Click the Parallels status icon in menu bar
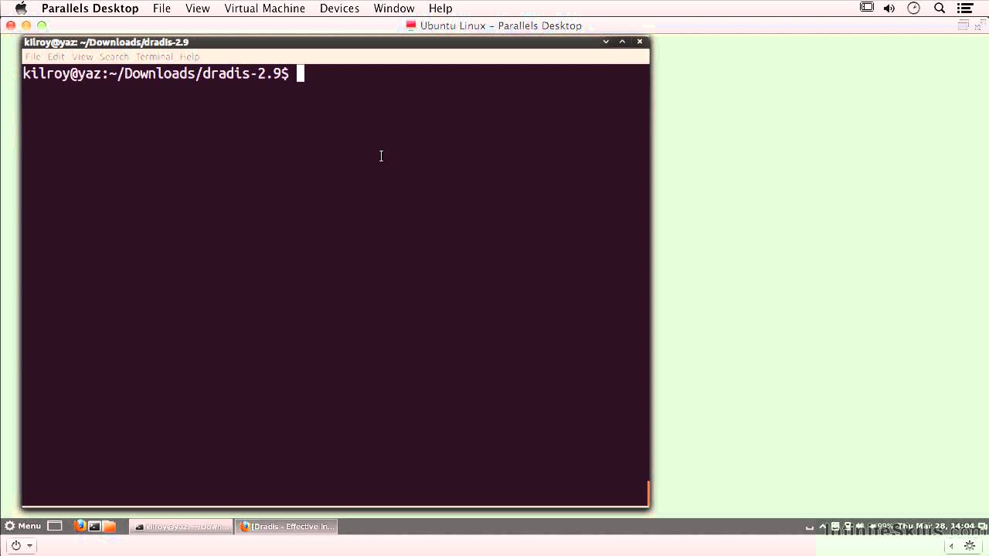The height and width of the screenshot is (556, 989). (x=867, y=8)
